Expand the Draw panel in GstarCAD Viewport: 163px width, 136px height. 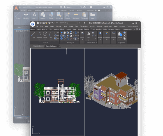45,43
